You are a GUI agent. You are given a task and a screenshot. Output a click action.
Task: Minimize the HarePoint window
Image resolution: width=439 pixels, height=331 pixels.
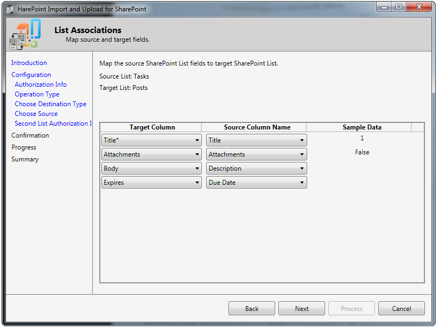click(384, 7)
